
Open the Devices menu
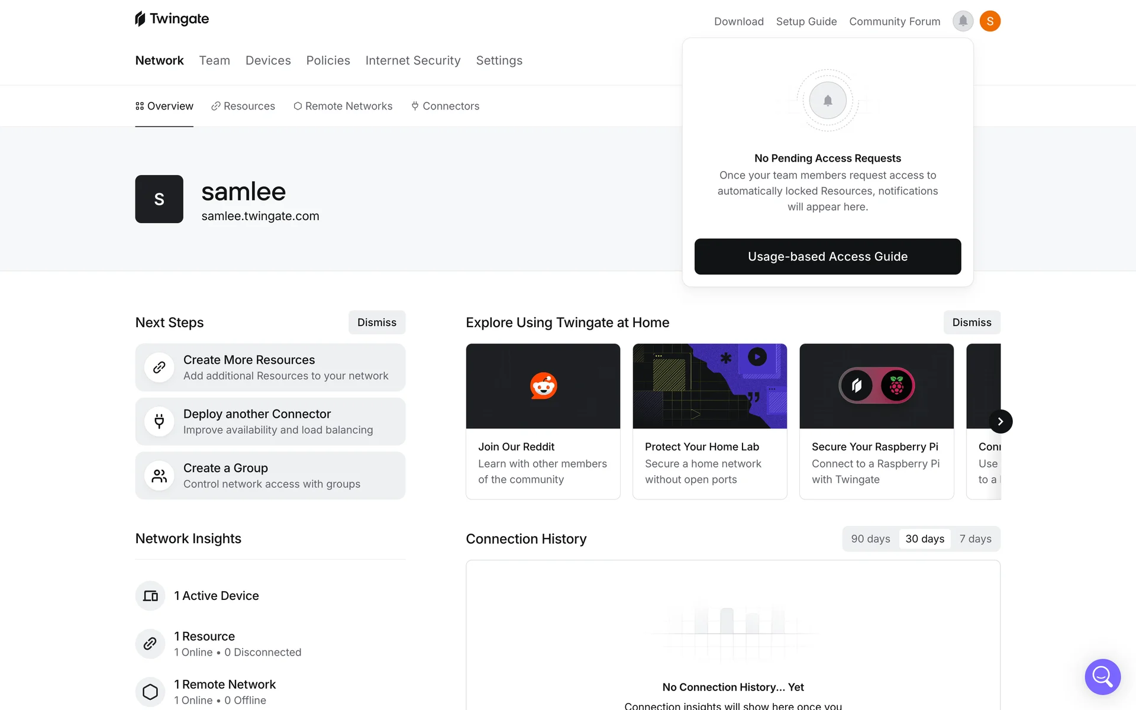pyautogui.click(x=268, y=60)
